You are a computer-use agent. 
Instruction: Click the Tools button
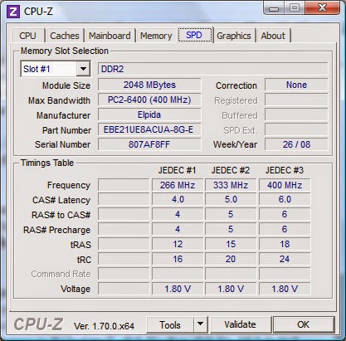click(170, 324)
